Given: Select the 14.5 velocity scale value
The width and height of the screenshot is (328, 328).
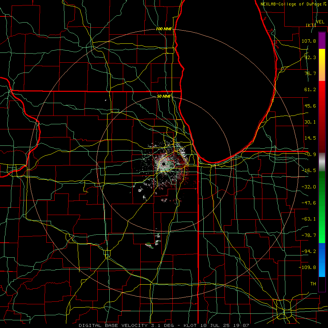Looking at the screenshot, I should tap(310, 138).
